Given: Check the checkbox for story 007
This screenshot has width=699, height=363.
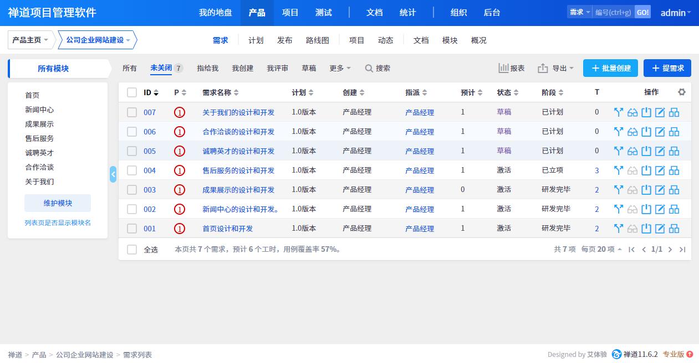Looking at the screenshot, I should pos(132,112).
